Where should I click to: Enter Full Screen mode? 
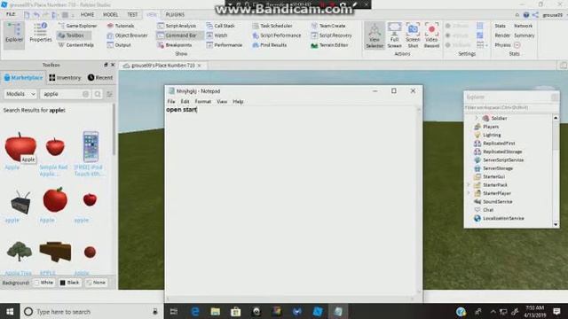pyautogui.click(x=394, y=35)
